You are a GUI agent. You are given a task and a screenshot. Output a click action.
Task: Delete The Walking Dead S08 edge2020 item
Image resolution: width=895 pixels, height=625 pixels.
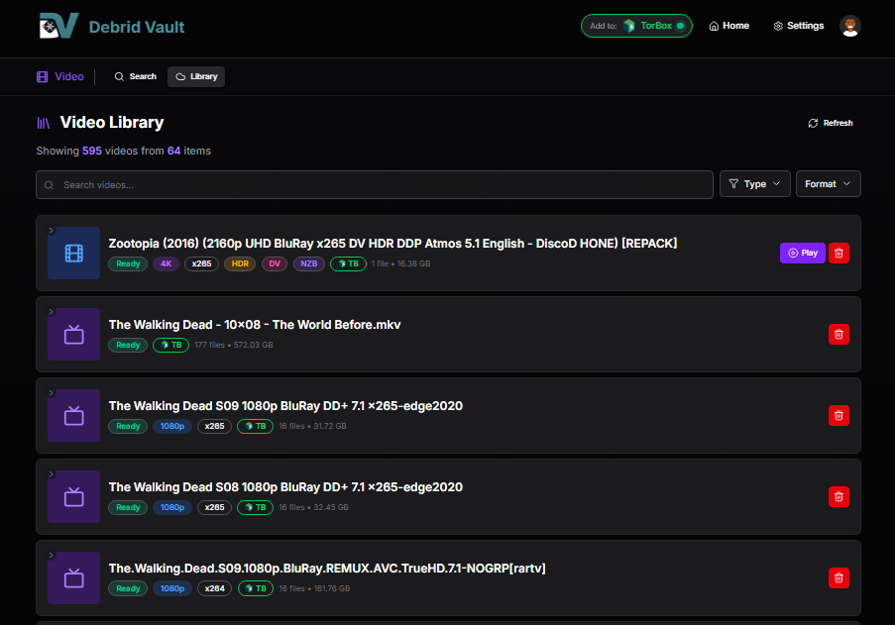pos(839,496)
